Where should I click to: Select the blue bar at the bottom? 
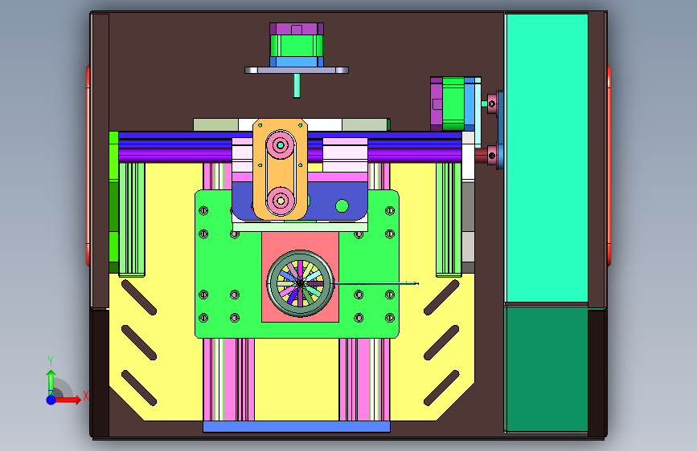(x=297, y=427)
